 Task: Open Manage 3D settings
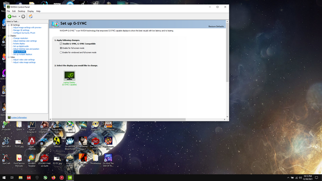[21, 30]
